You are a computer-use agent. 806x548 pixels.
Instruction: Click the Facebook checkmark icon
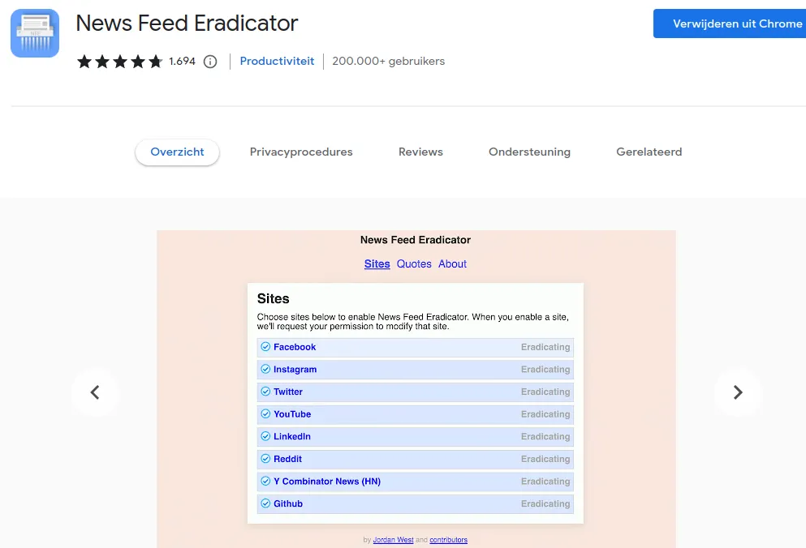[x=265, y=347]
